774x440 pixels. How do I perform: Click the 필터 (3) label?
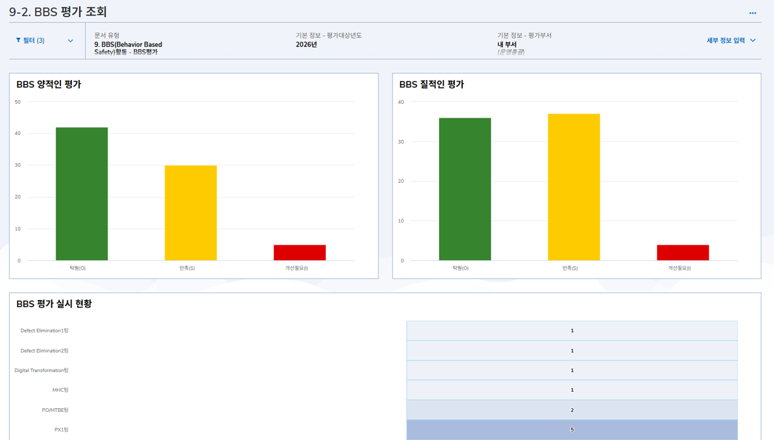(x=34, y=40)
